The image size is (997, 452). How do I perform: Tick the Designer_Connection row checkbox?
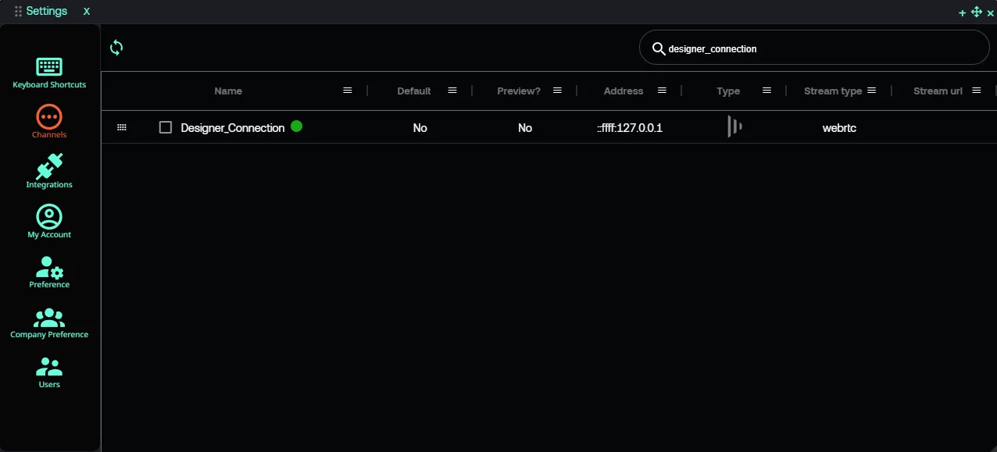[x=166, y=127]
